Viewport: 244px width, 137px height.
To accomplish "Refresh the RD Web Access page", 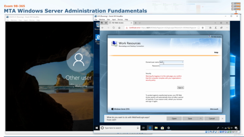I will [x=114, y=28].
